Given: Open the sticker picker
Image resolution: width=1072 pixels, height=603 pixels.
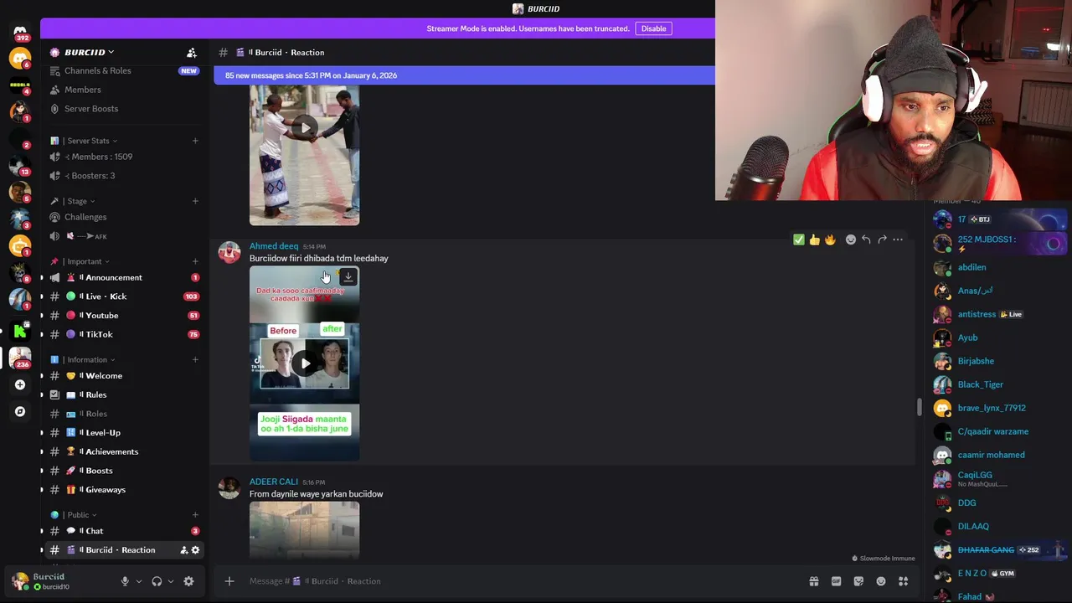Looking at the screenshot, I should pos(858,581).
